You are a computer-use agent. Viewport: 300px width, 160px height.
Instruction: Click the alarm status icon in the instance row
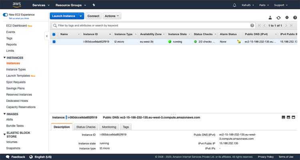click(239, 41)
